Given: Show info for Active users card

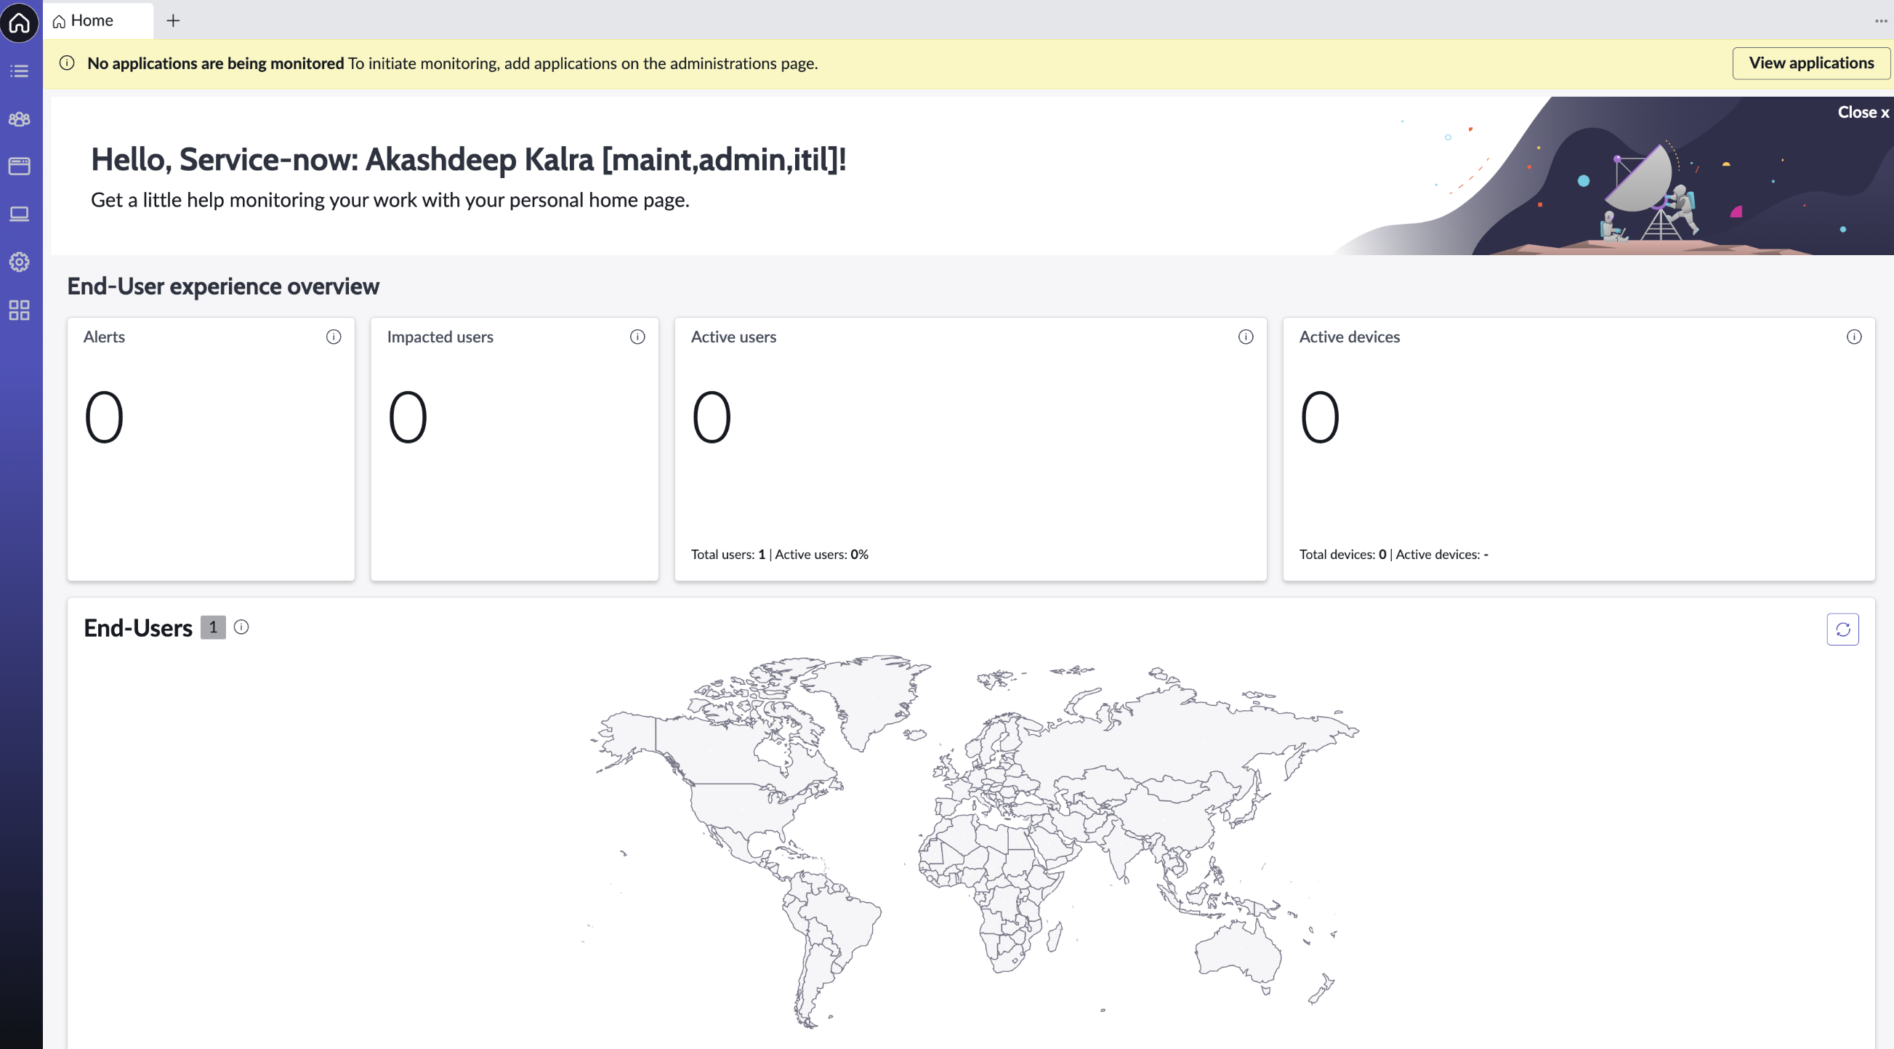Looking at the screenshot, I should click(1246, 337).
